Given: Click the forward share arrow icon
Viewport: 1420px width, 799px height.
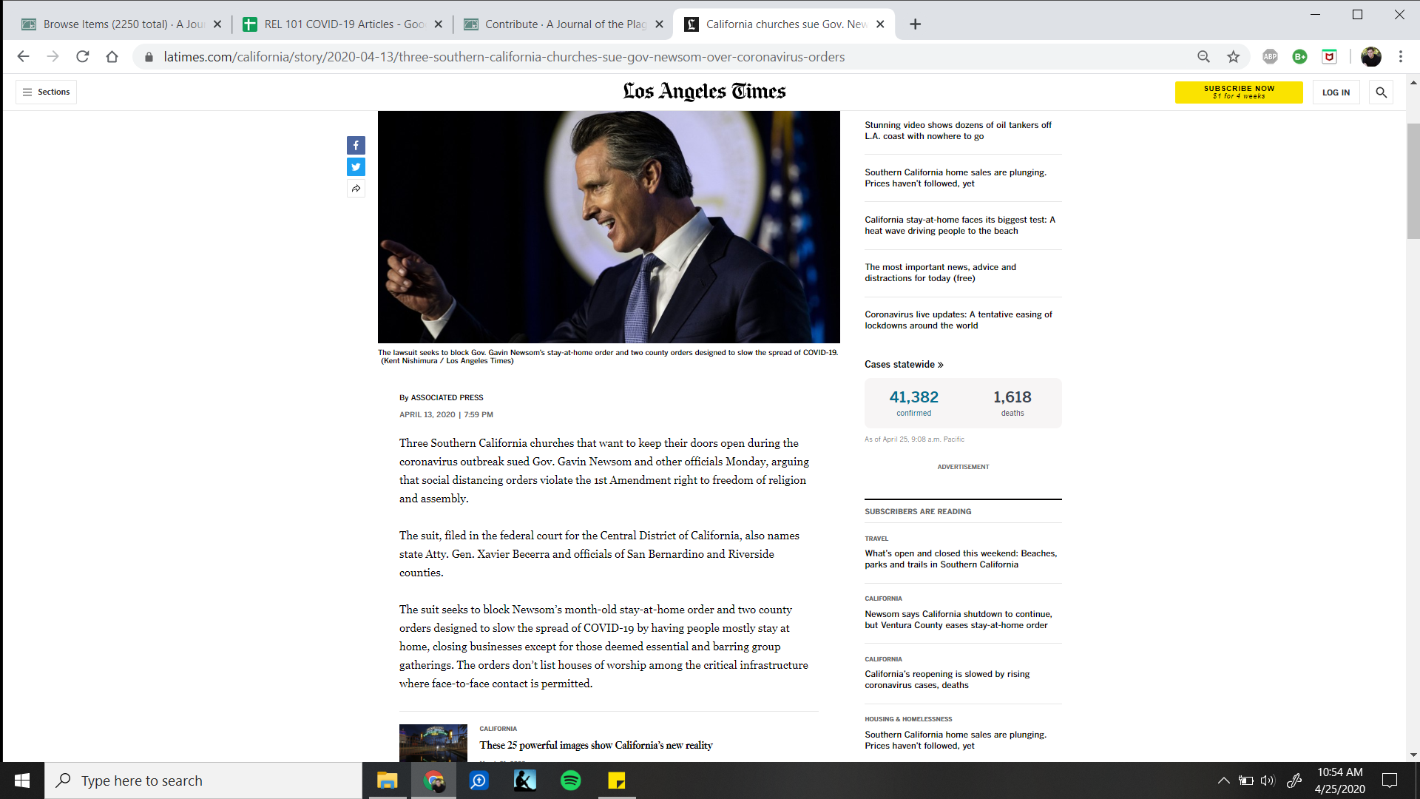Looking at the screenshot, I should (356, 189).
